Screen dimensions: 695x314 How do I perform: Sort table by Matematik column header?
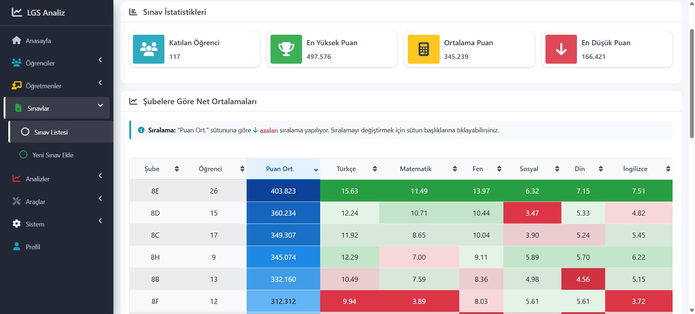pos(415,169)
